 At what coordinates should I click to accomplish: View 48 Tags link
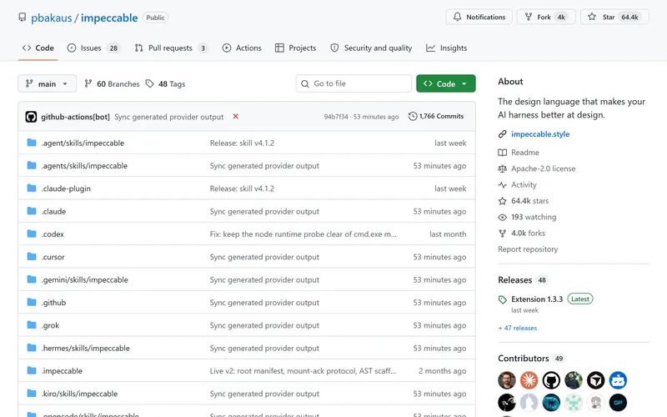click(x=165, y=84)
